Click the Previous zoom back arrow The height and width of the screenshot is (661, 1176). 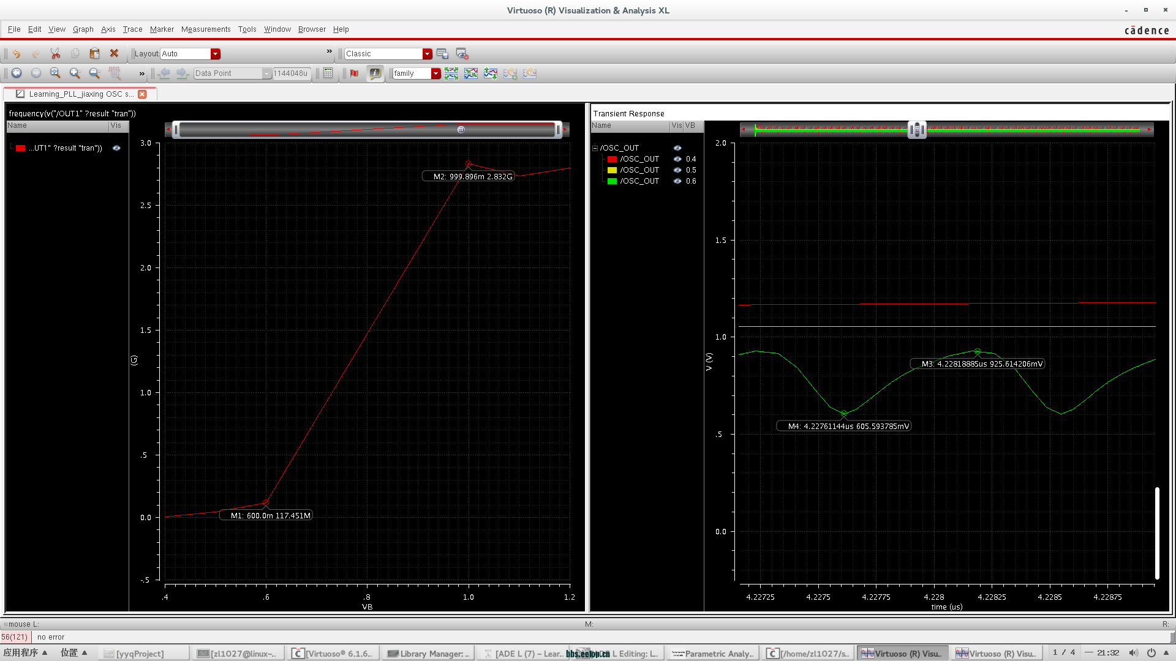17,73
